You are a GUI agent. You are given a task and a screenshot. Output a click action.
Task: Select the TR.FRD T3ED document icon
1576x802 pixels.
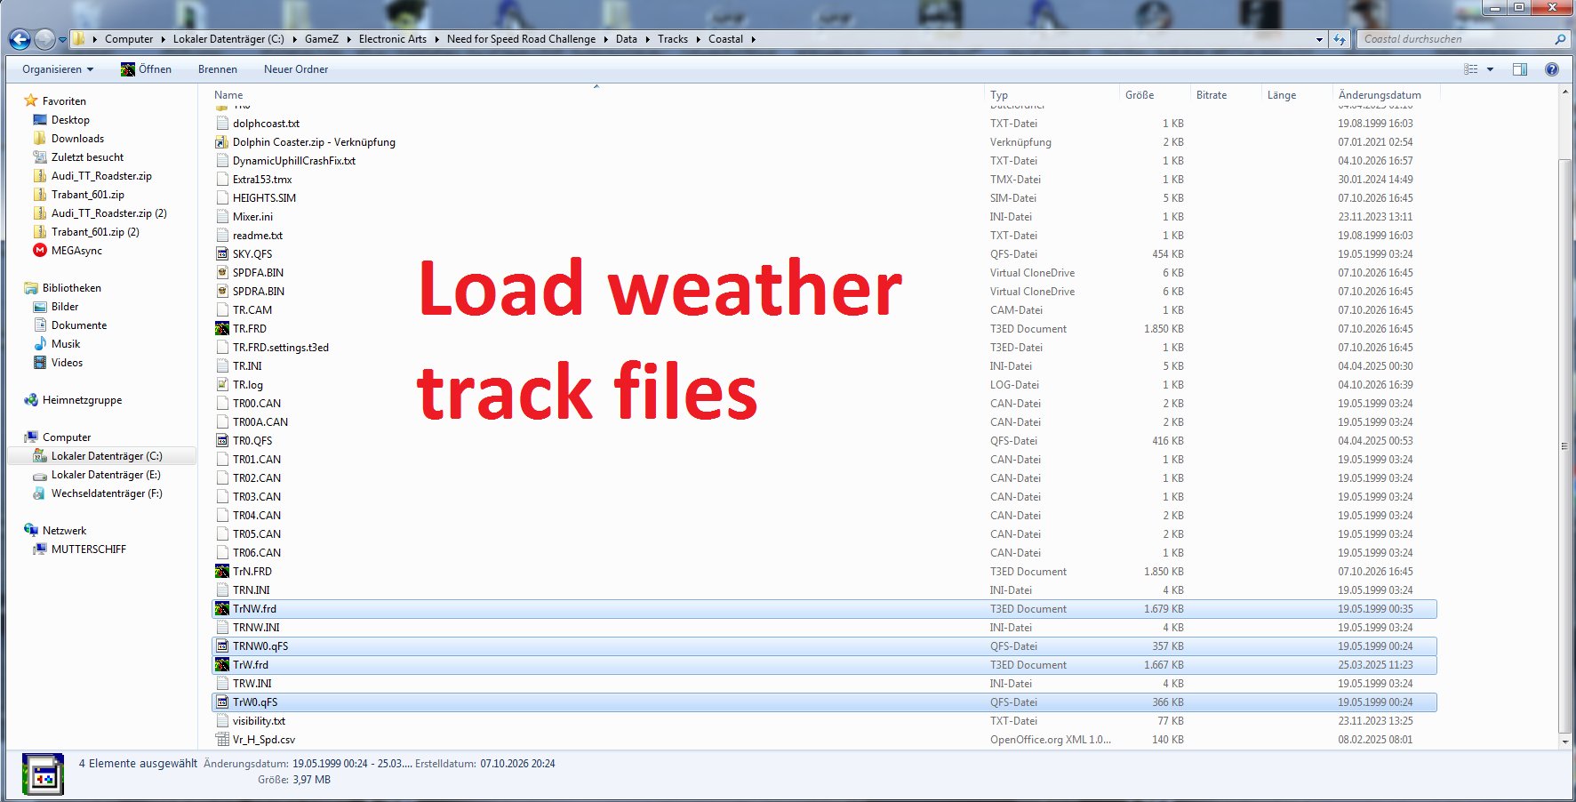pos(222,329)
